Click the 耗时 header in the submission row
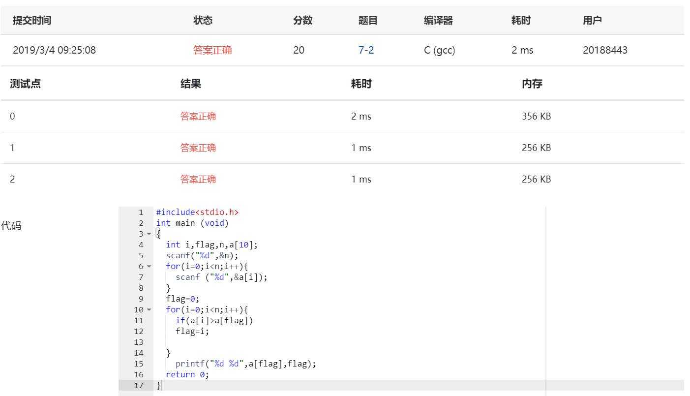Image resolution: width=690 pixels, height=396 pixels. pos(521,20)
